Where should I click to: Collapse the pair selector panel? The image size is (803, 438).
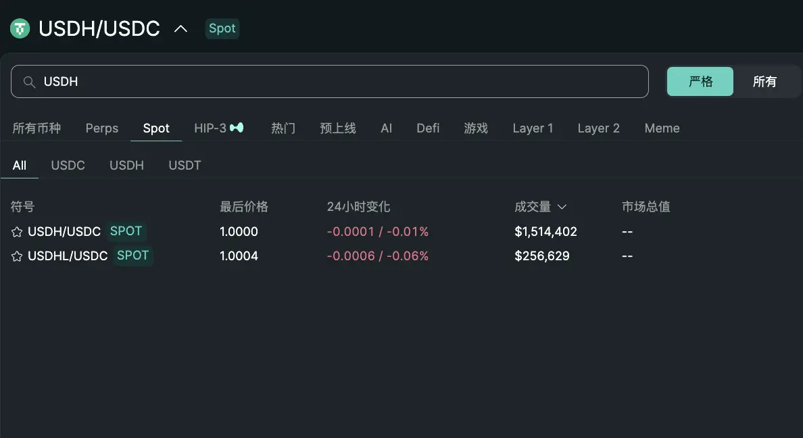pyautogui.click(x=180, y=28)
